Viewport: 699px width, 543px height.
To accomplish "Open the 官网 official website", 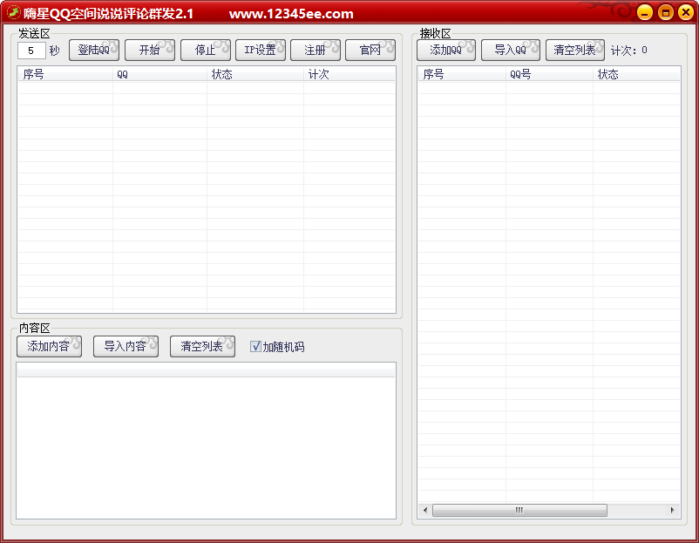I will point(370,50).
